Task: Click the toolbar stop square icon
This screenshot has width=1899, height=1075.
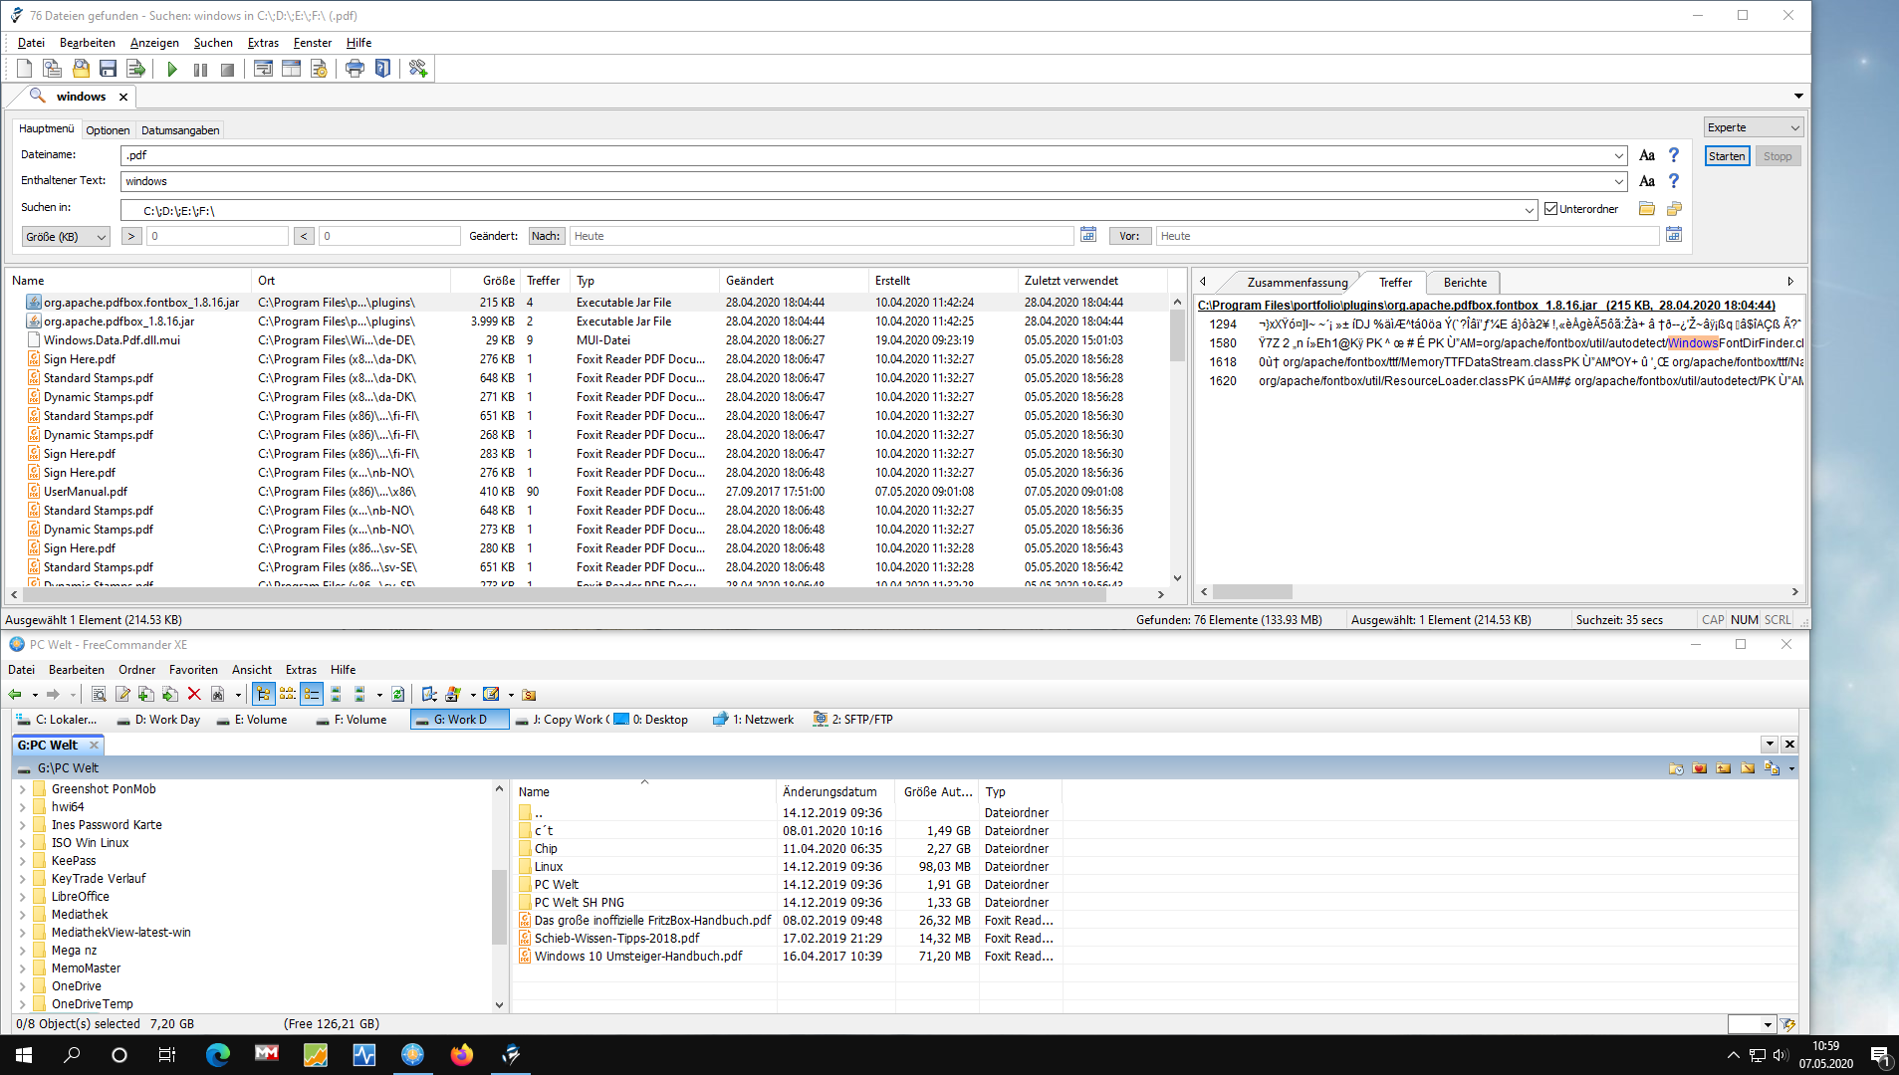Action: [x=227, y=69]
